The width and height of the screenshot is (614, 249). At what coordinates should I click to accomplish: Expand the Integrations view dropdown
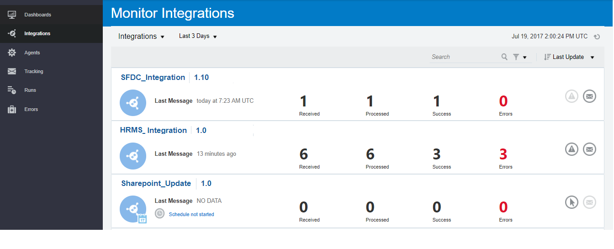141,37
